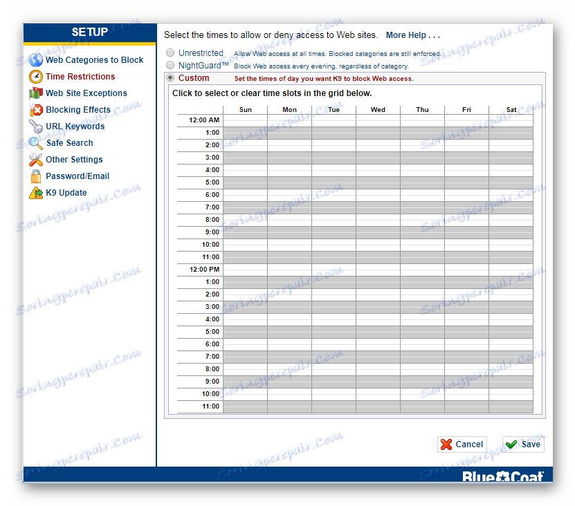
Task: Open URL Keywords settings
Action: point(75,126)
